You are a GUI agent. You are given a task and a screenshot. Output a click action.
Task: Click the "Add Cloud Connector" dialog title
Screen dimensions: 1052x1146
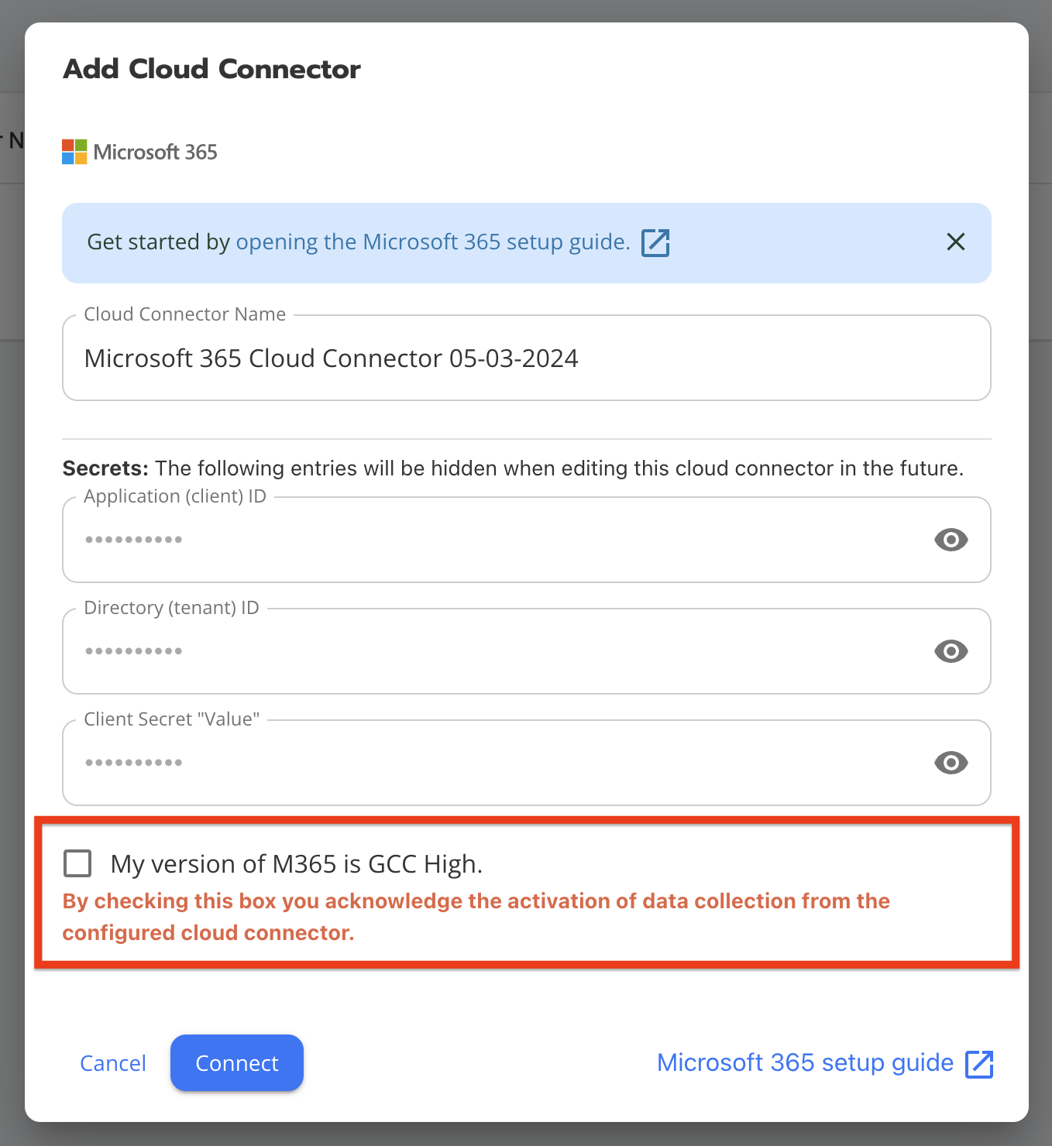point(211,69)
